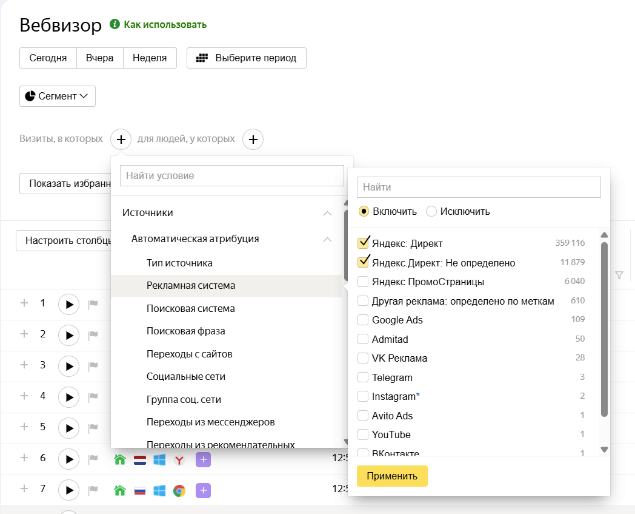The image size is (635, 514).
Task: Play visit recording in row 6
Action: click(x=69, y=459)
